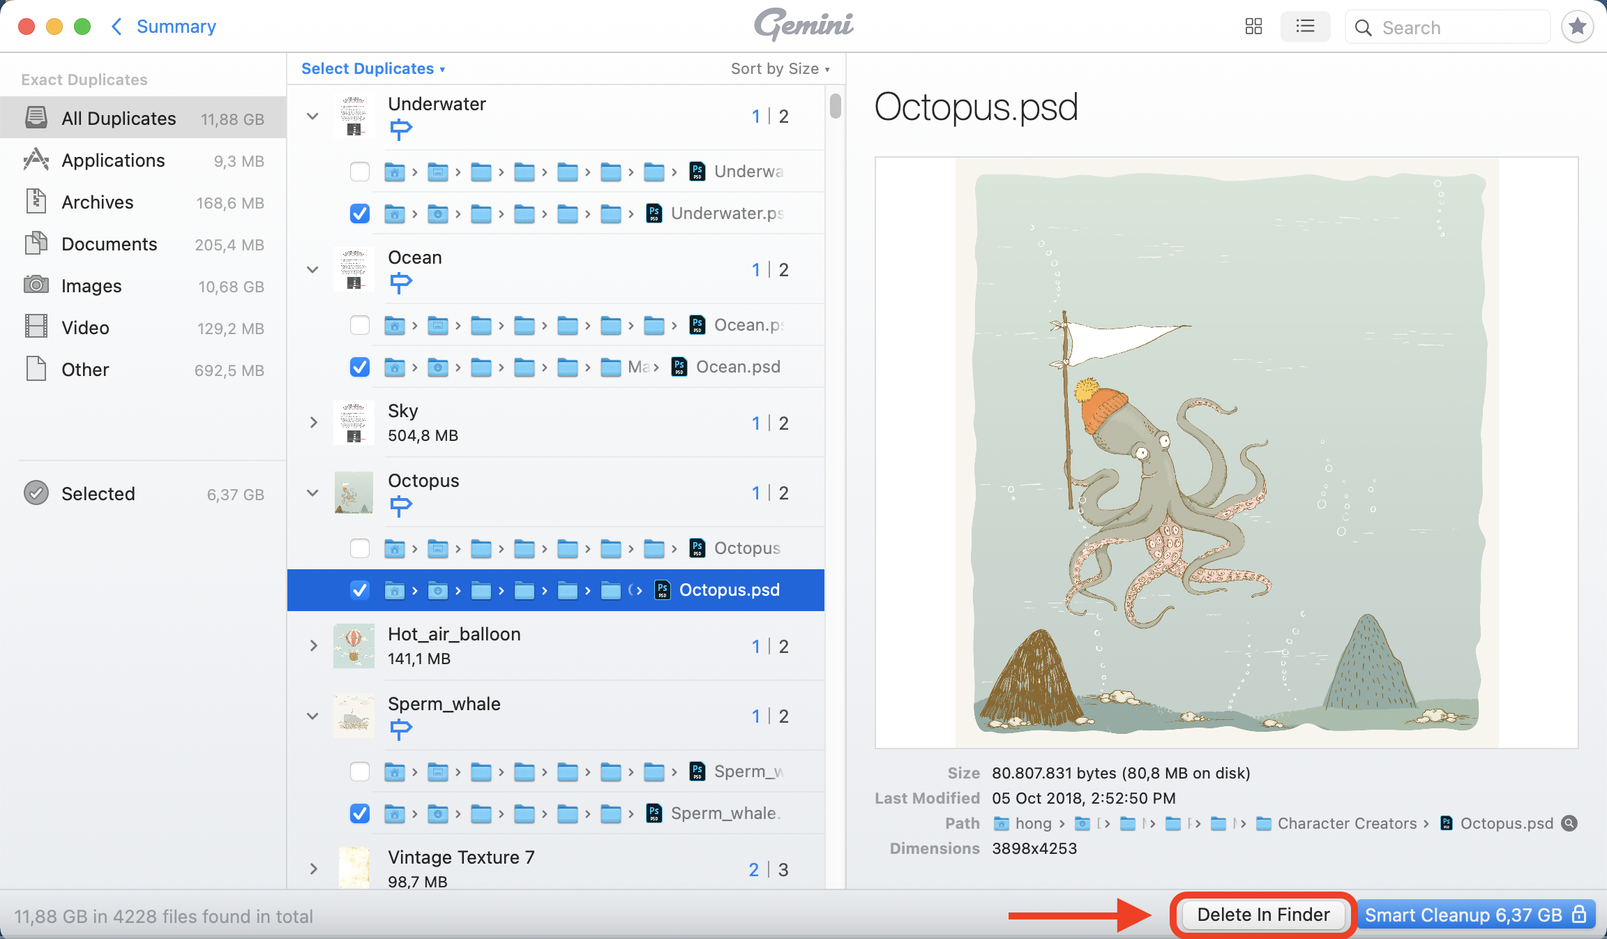This screenshot has width=1607, height=939.
Task: Click the Archives sidebar icon
Action: click(x=36, y=202)
